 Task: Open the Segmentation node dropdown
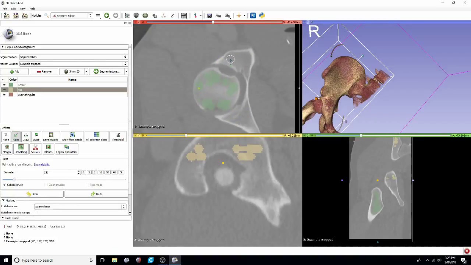point(73,57)
